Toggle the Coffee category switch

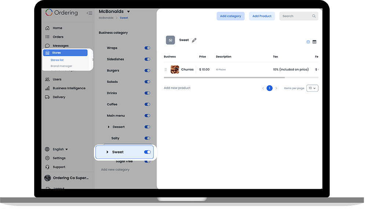point(147,104)
